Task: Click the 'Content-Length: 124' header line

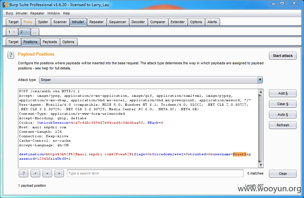Action: [40, 132]
